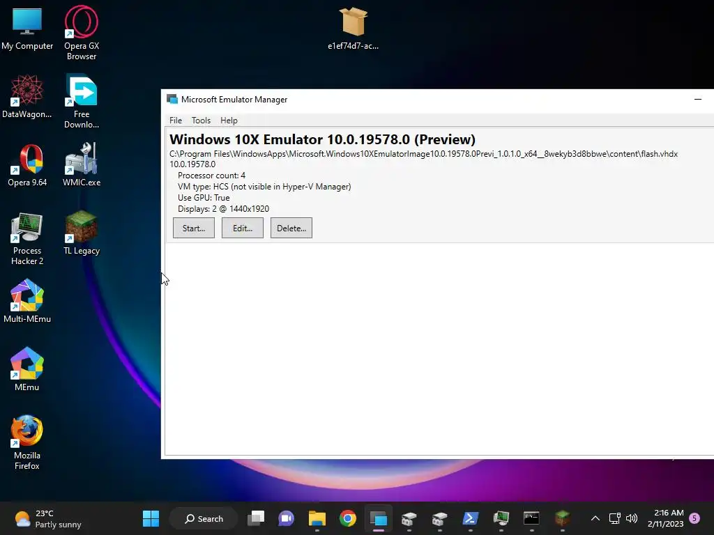The width and height of the screenshot is (714, 535).
Task: Launch Opera 9.64 desktop shortcut
Action: pyautogui.click(x=27, y=164)
